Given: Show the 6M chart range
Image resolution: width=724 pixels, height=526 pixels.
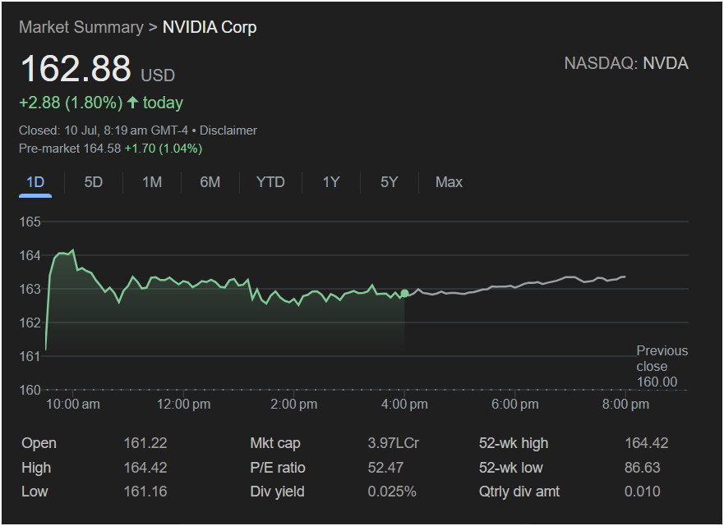Looking at the screenshot, I should click(210, 182).
